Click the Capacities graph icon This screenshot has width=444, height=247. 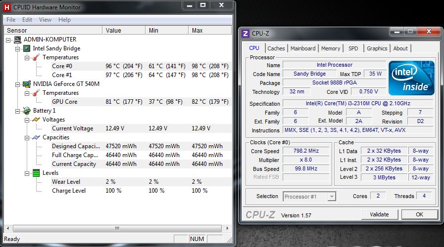(x=36, y=137)
